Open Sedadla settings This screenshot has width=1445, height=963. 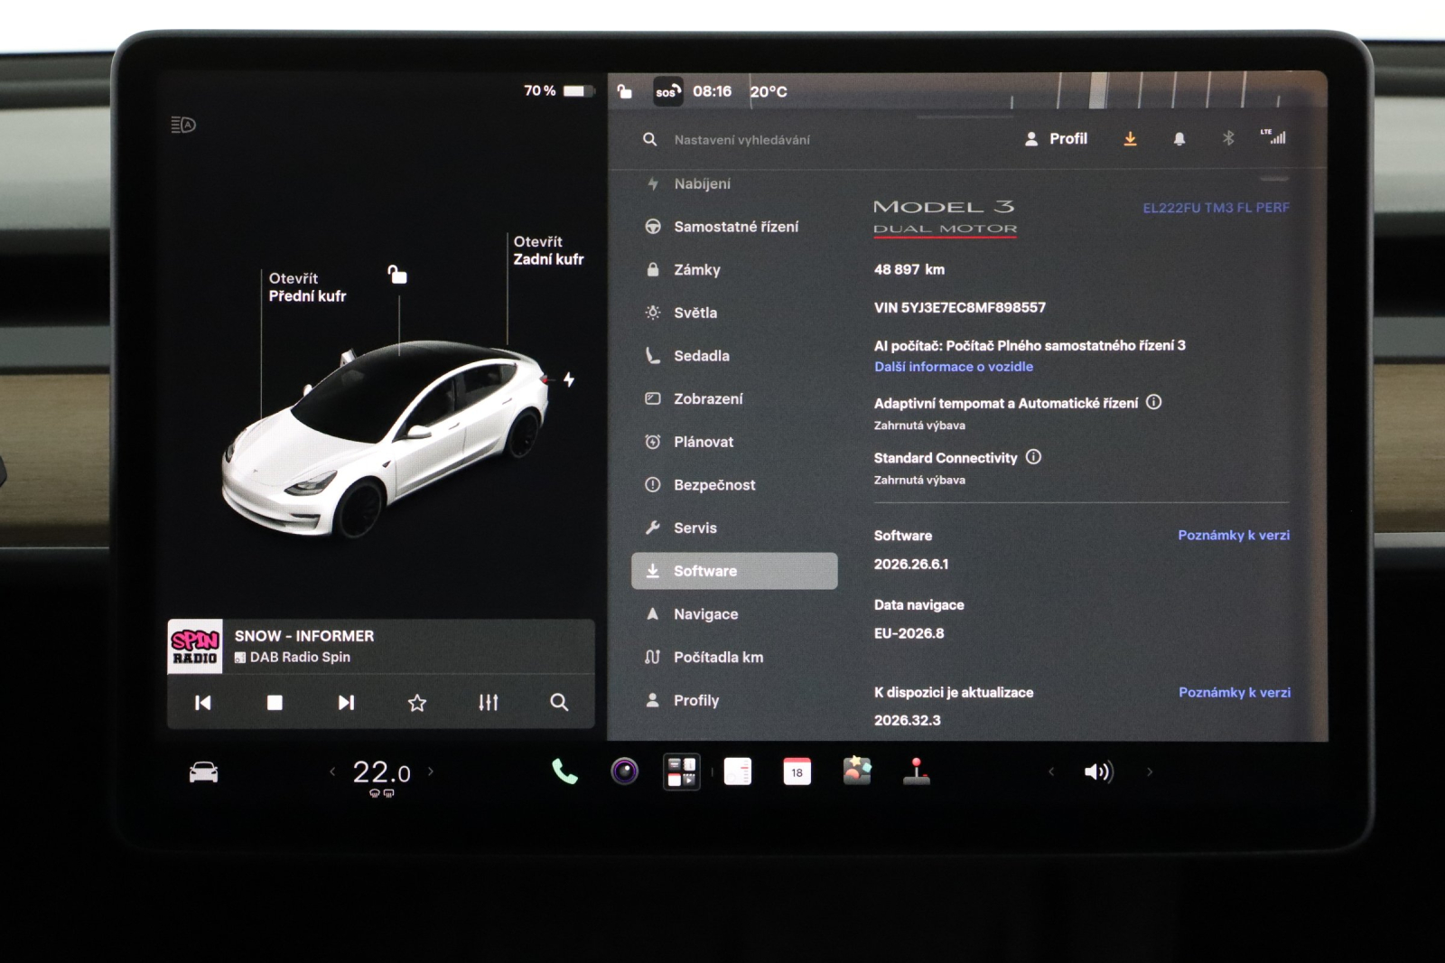[734, 356]
